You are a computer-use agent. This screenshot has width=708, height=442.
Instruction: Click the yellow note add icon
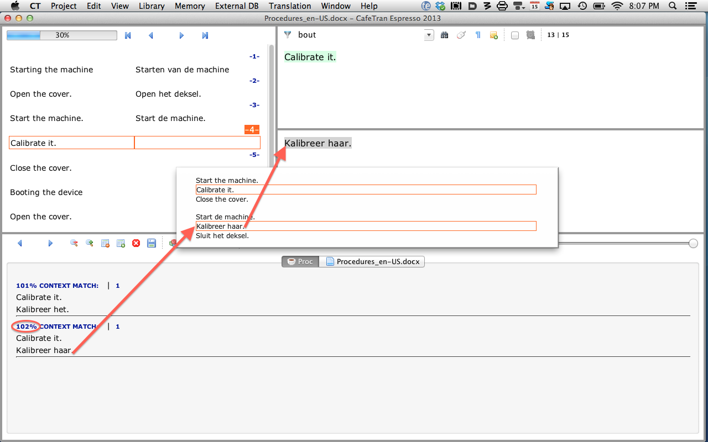click(x=493, y=35)
